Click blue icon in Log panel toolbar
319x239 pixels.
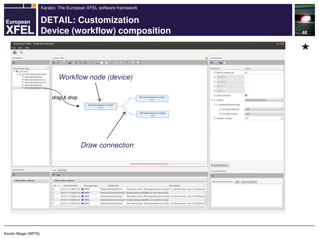pyautogui.click(x=54, y=175)
